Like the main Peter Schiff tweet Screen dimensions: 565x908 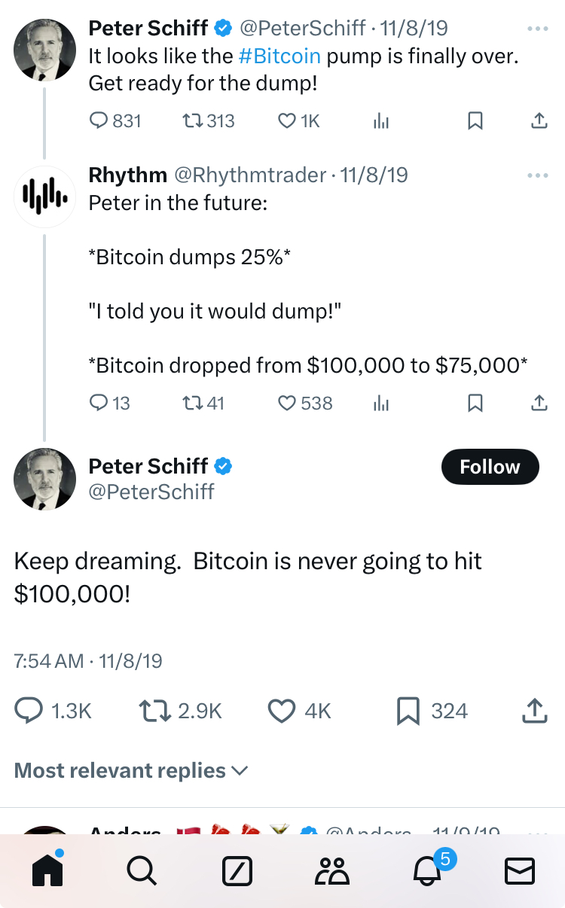coord(282,710)
